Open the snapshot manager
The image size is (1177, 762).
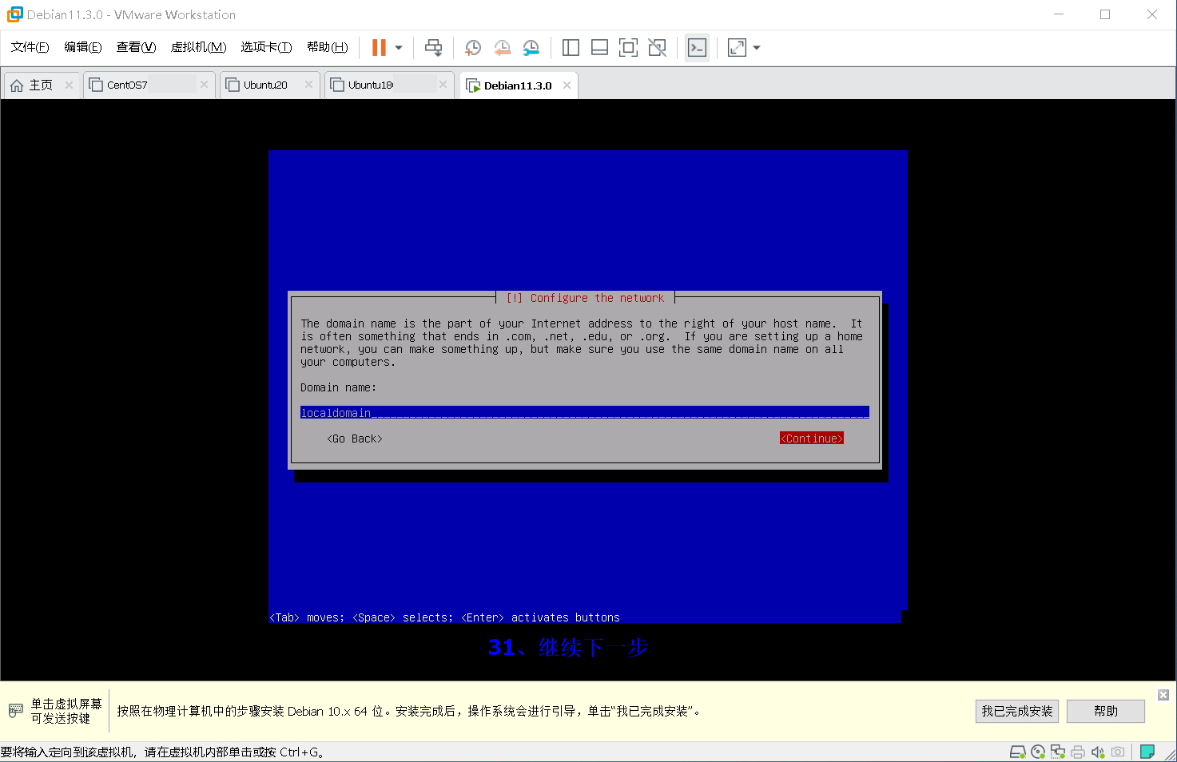(x=531, y=48)
